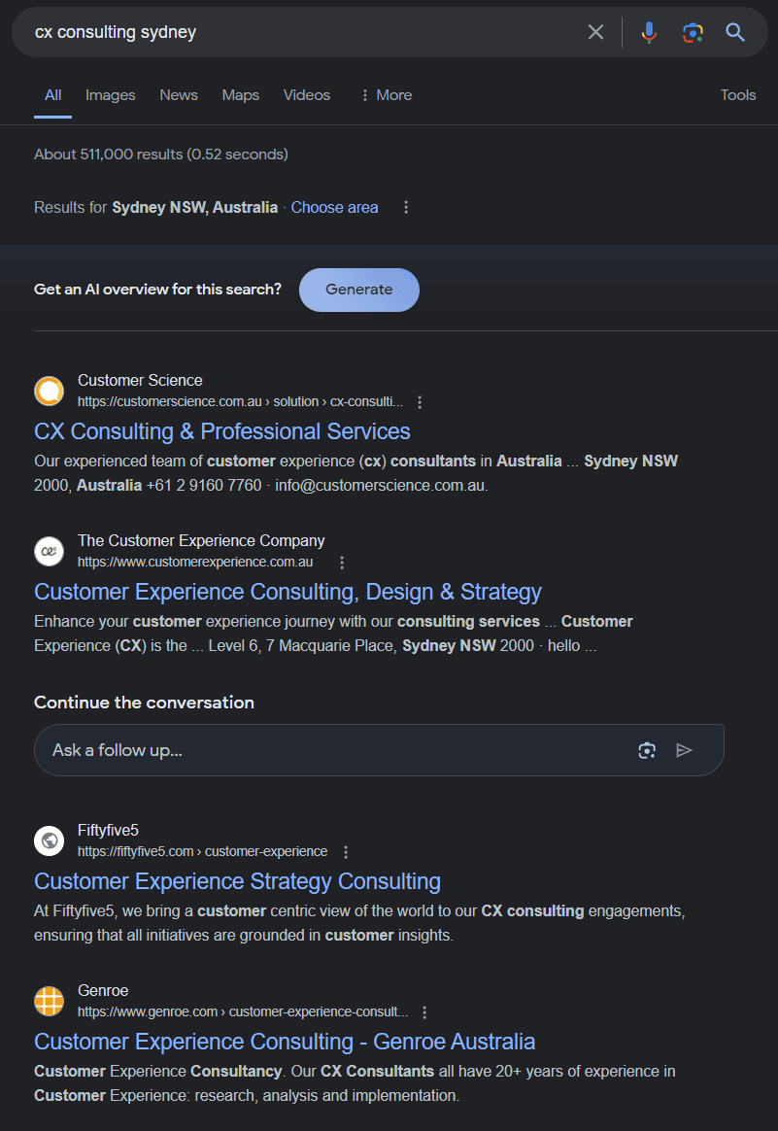
Task: Open options menu beside Fiftyfive5 URL
Action: (x=346, y=852)
